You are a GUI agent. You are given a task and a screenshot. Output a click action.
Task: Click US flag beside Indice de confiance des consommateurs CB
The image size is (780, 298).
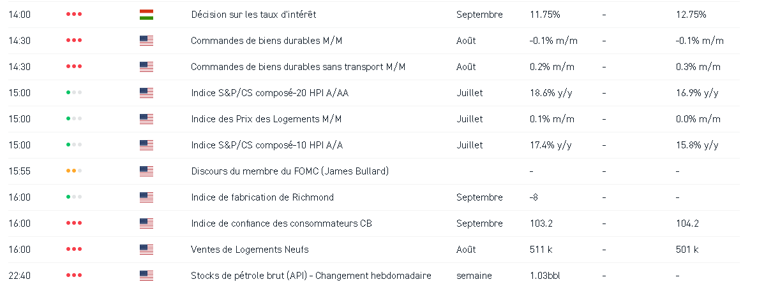point(146,223)
